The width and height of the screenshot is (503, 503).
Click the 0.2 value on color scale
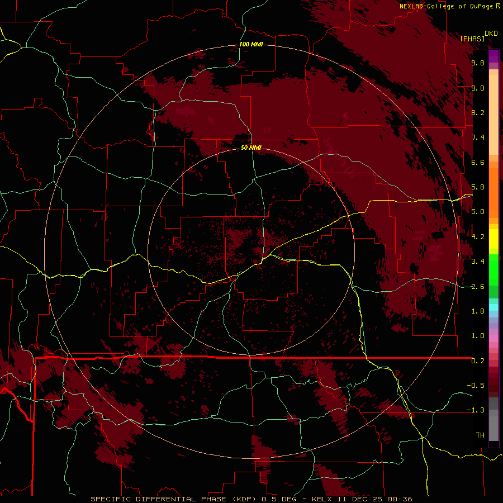[478, 361]
